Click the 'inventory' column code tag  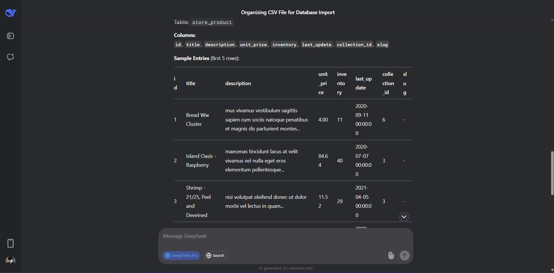[284, 44]
